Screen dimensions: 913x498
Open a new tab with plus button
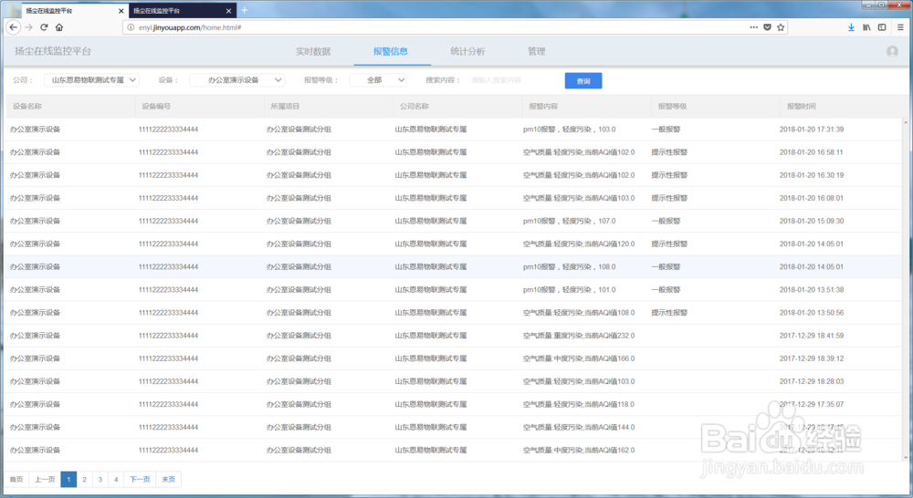[x=245, y=10]
